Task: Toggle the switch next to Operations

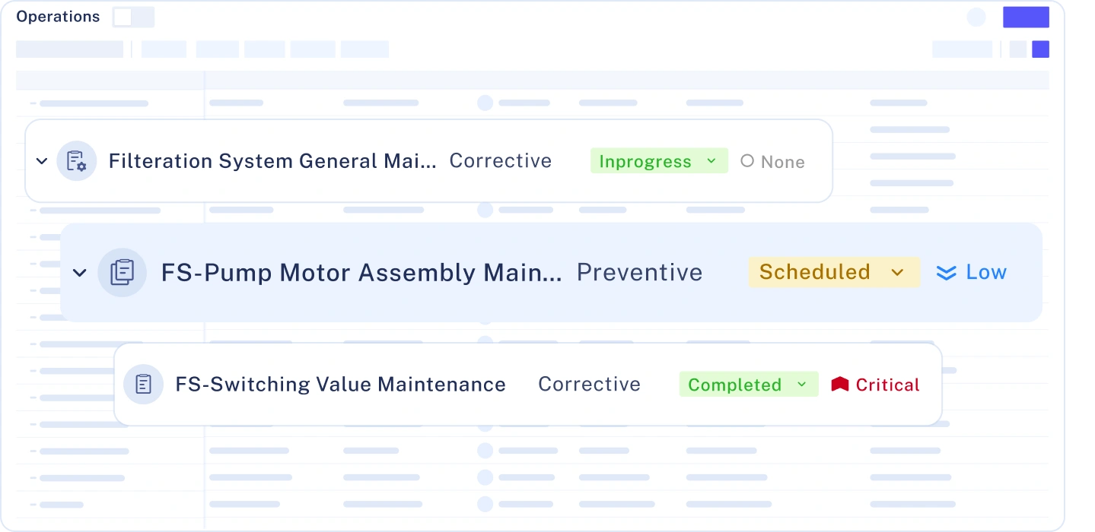Action: coord(133,17)
